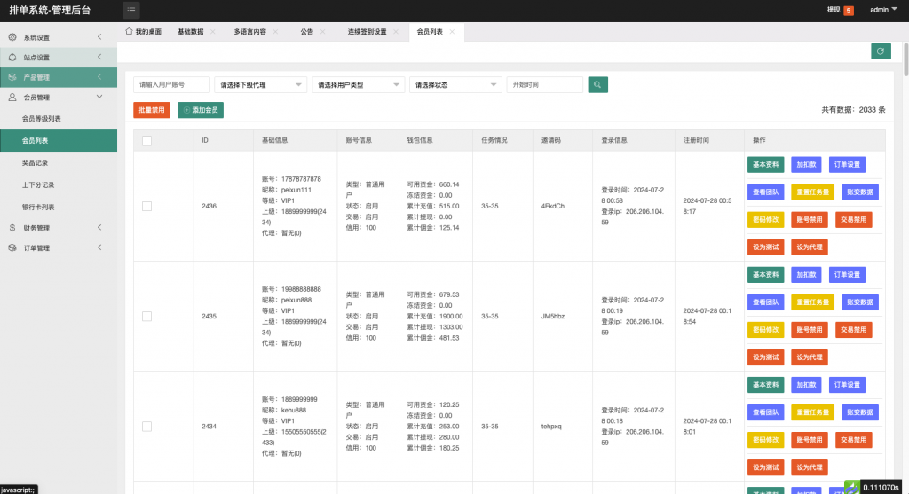This screenshot has height=494, width=909.
Task: Click the 站点设置 icon in sidebar
Action: pyautogui.click(x=12, y=58)
